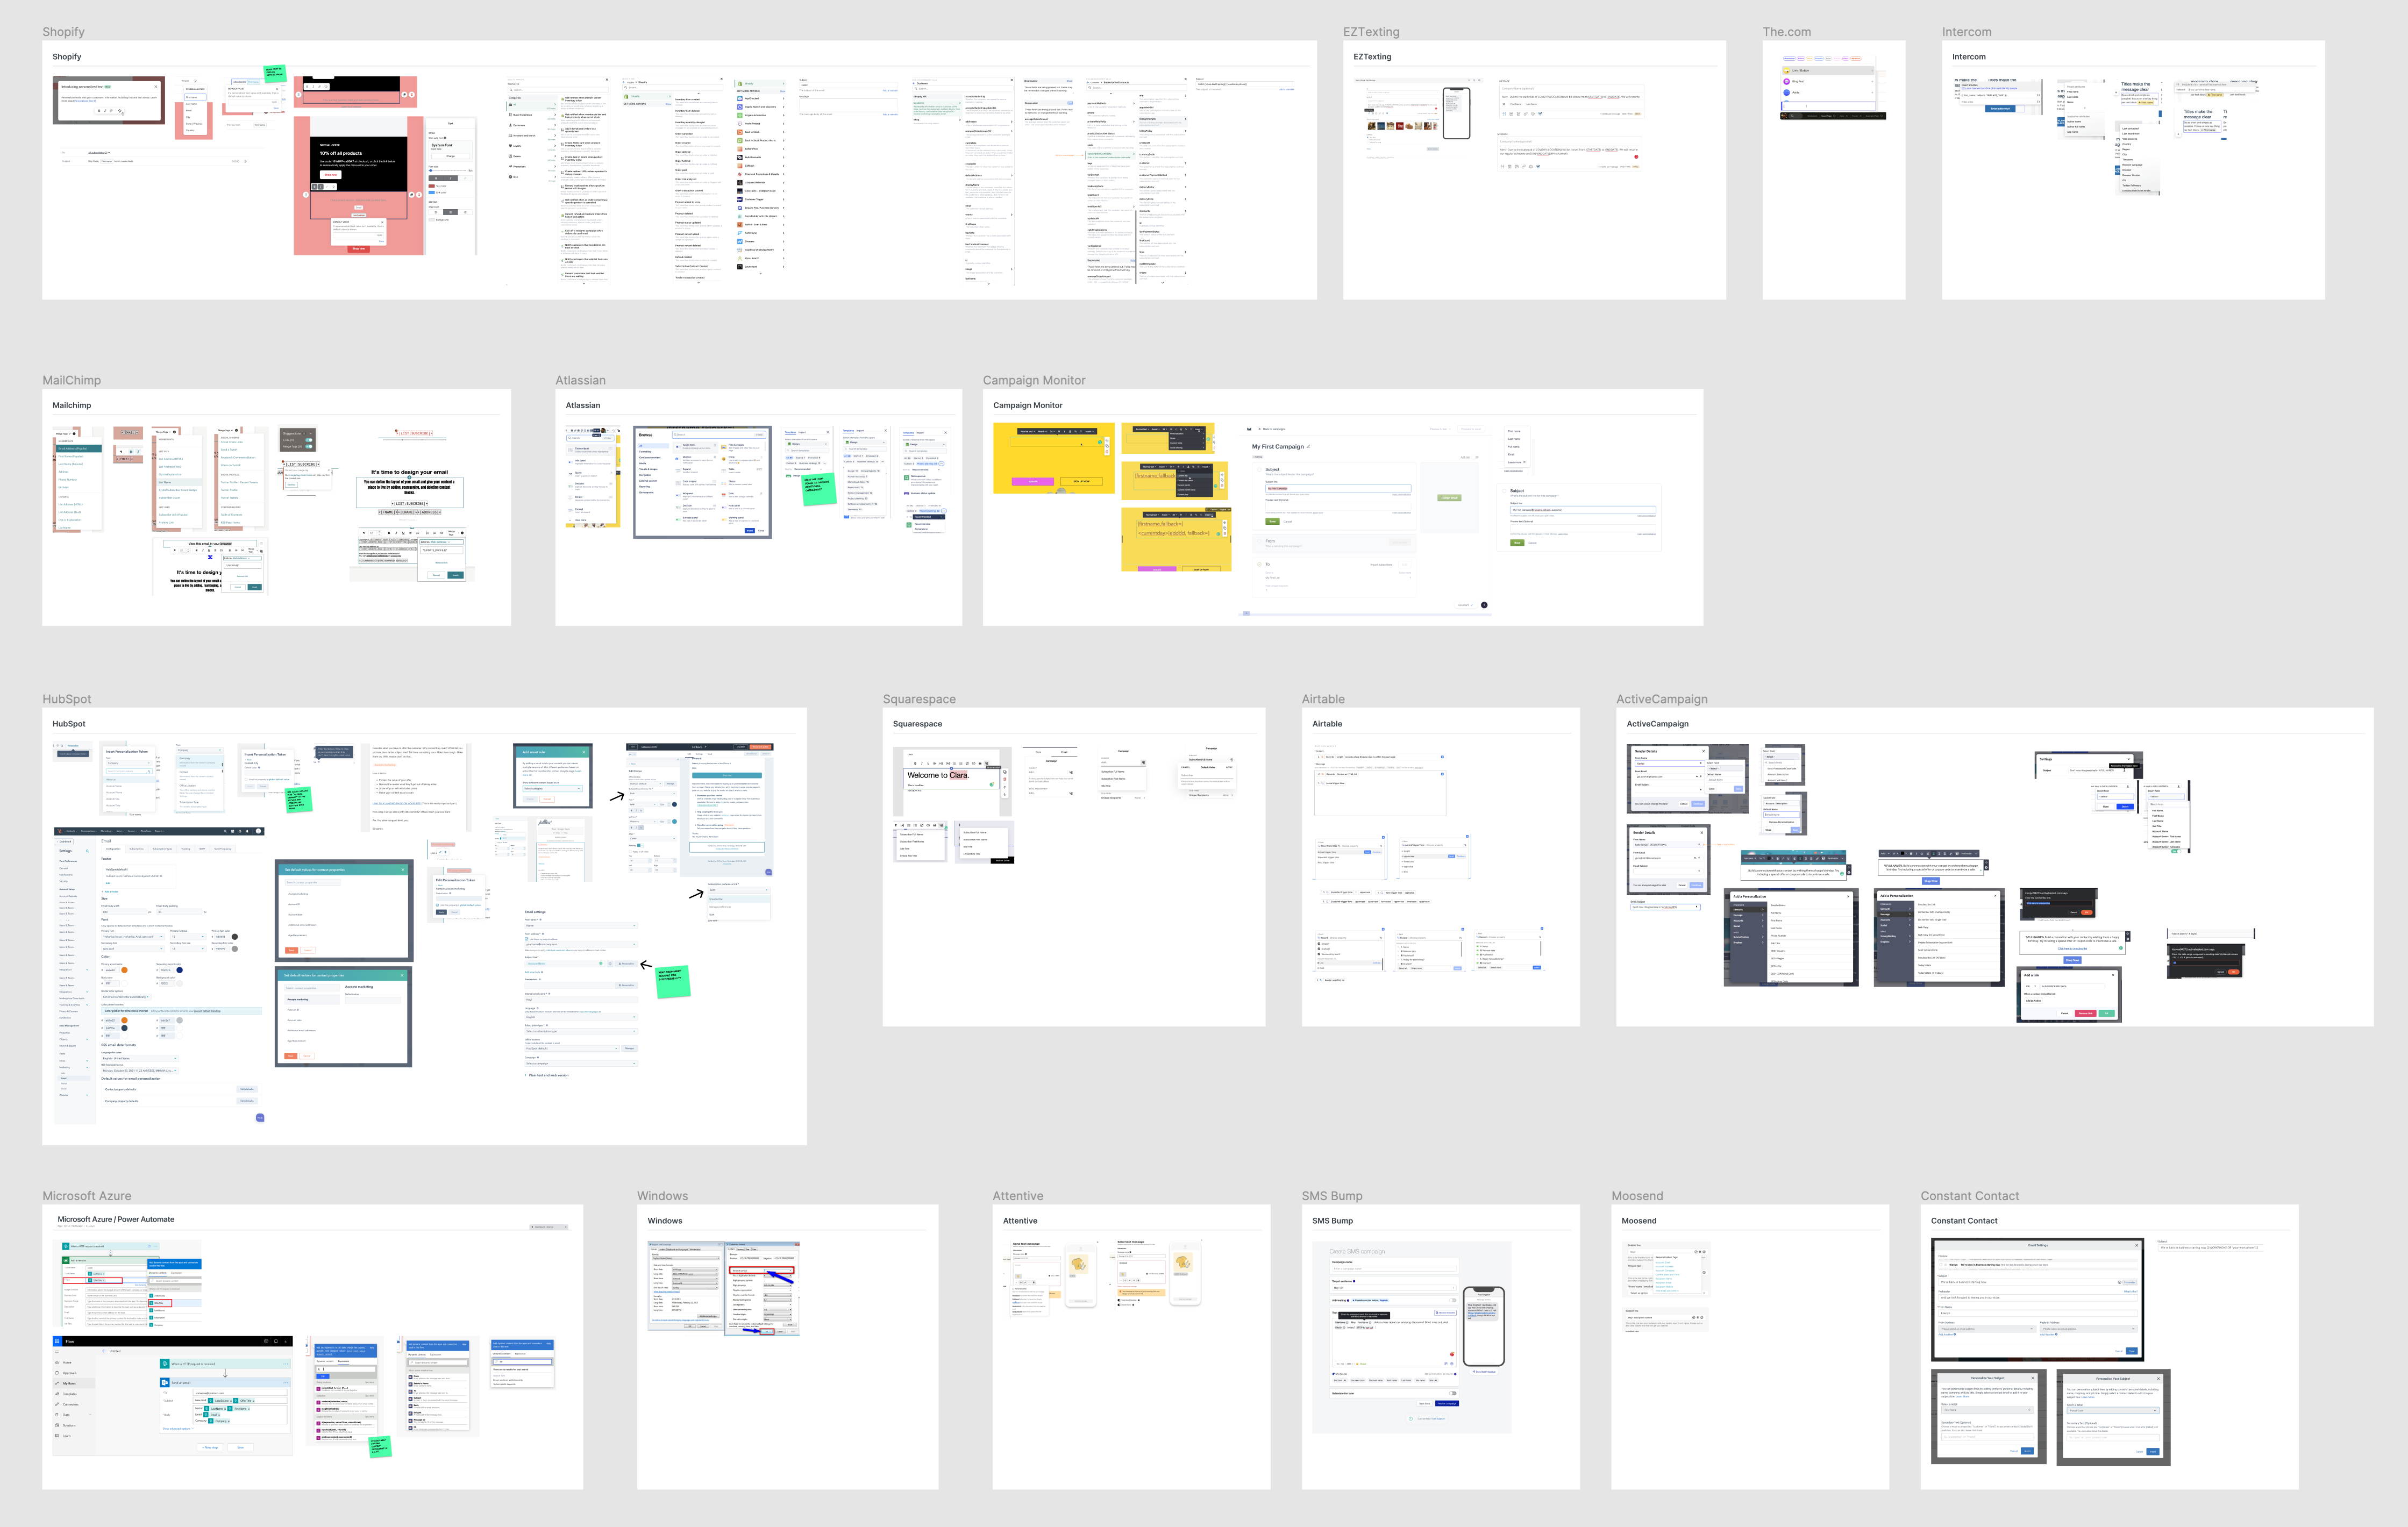Select Power Automate Flow editor screenshot
2408x1527 pixels.
click(173, 1395)
